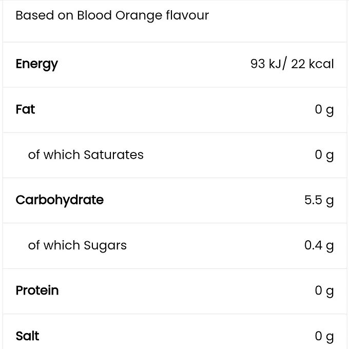Click the Protein row label
This screenshot has width=349, height=349.
click(x=37, y=290)
